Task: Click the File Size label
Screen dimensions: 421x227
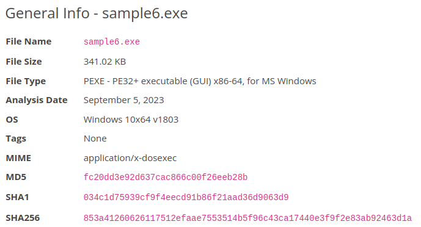Action: pyautogui.click(x=24, y=62)
